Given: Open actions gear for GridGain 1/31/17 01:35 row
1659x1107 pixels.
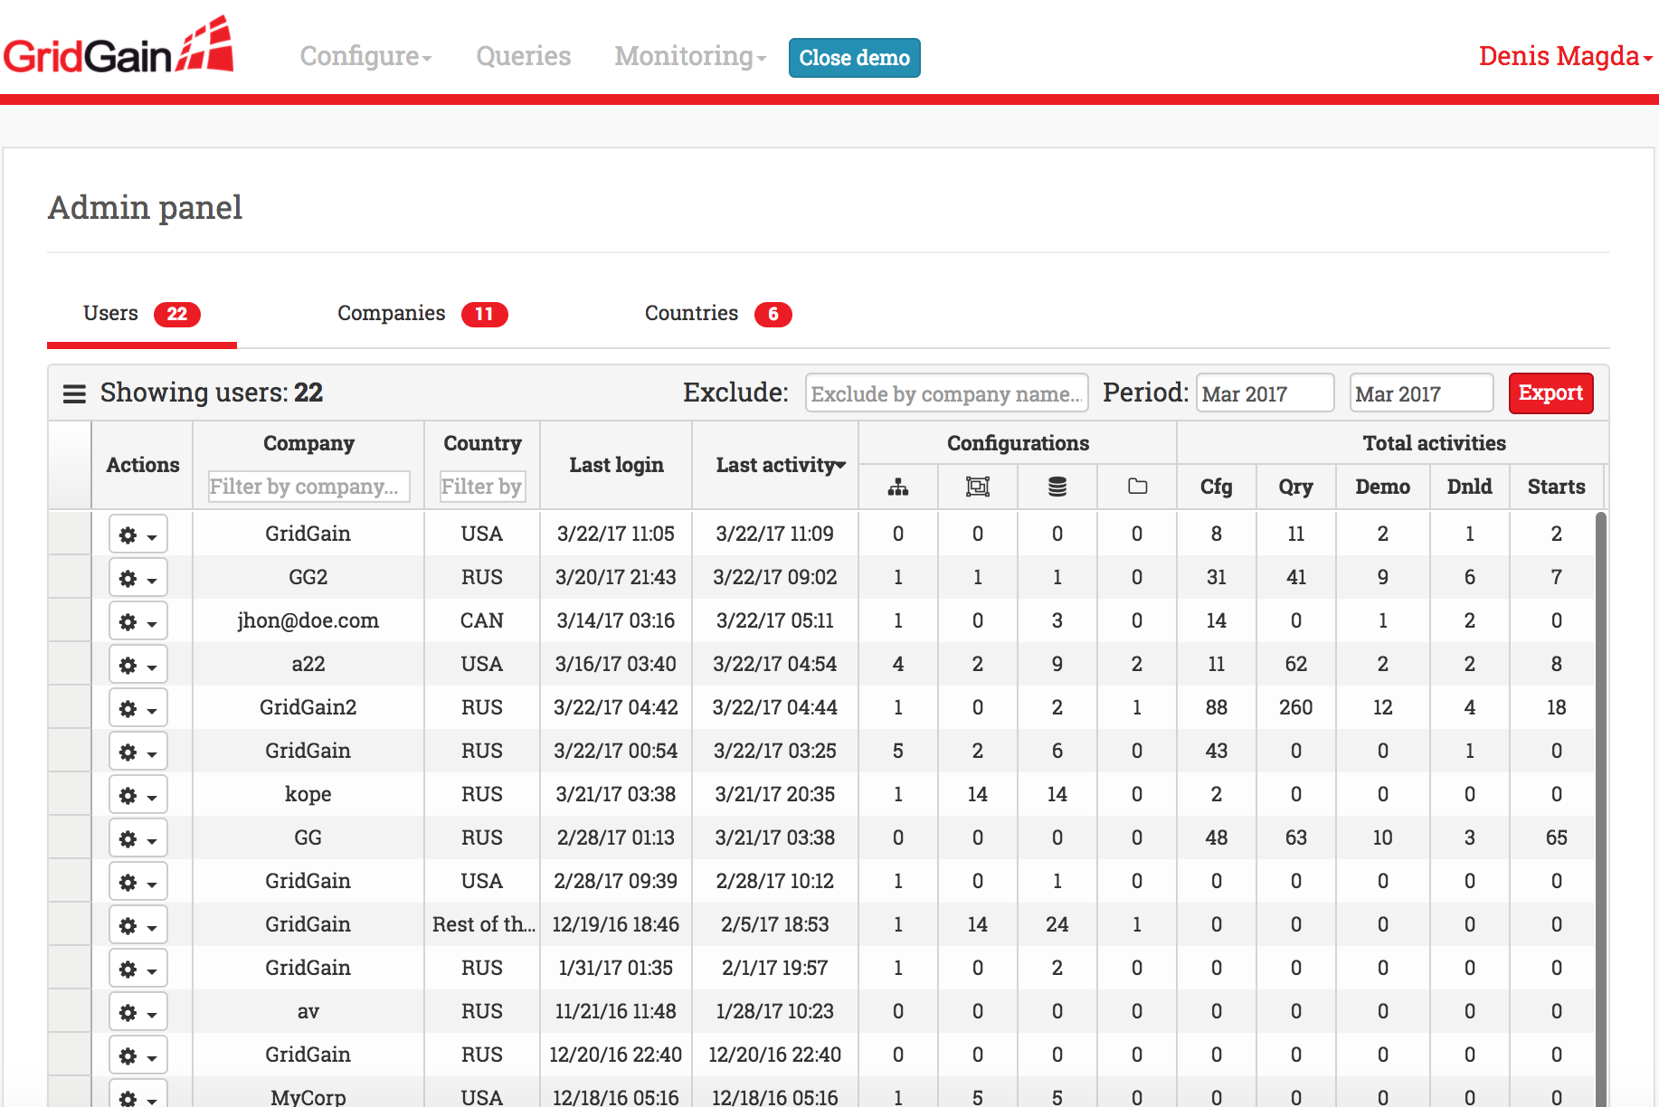Looking at the screenshot, I should coord(138,969).
